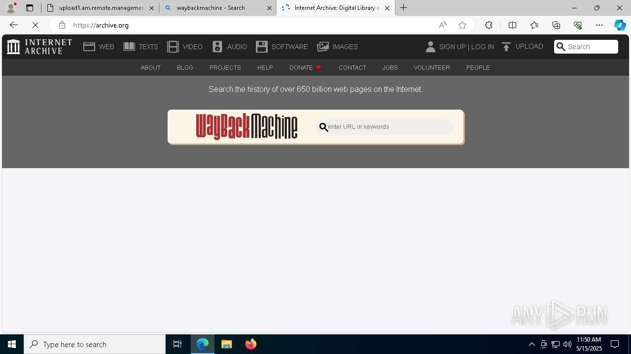Open Browser essentials heart icon
The image size is (631, 354).
pyautogui.click(x=578, y=25)
